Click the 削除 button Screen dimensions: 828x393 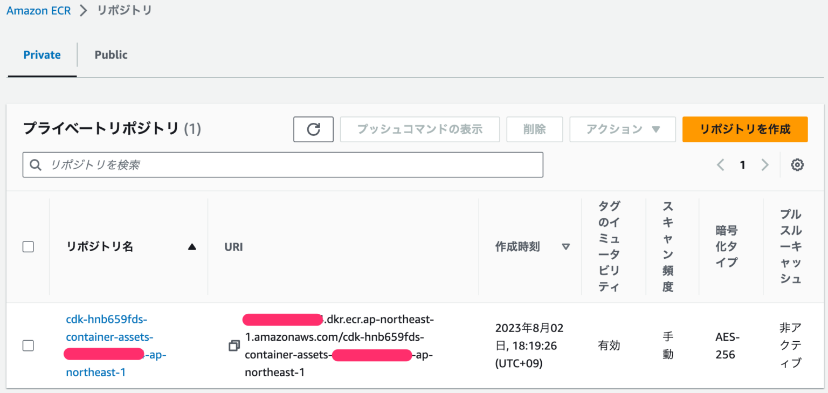(x=534, y=129)
